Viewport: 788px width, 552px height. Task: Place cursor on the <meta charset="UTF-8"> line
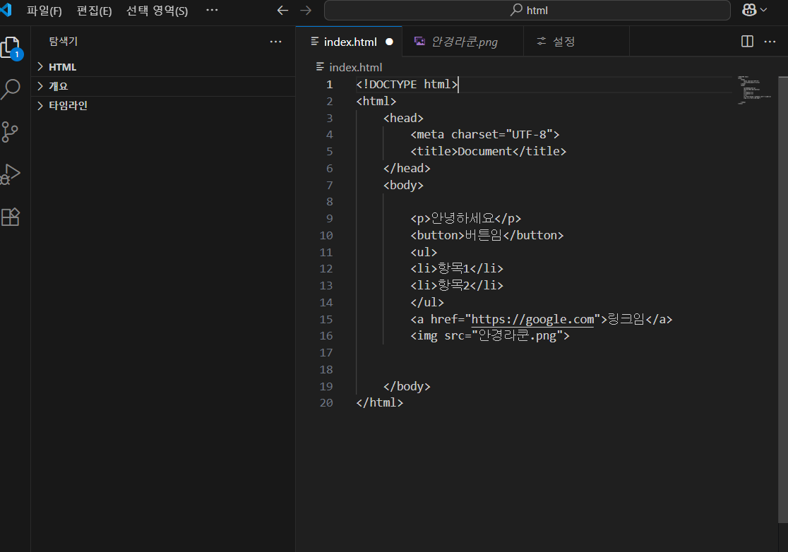tap(485, 135)
